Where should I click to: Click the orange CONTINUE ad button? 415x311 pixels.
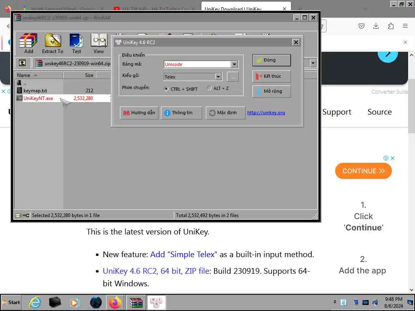(364, 171)
